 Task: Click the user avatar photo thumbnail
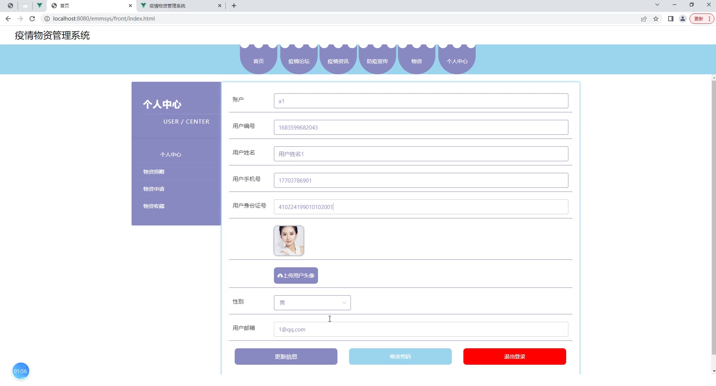coord(289,241)
